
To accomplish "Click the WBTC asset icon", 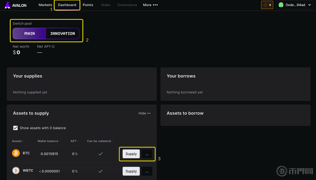I will pyautogui.click(x=16, y=170).
